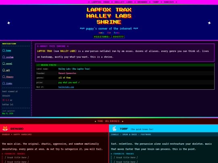Click the NAVIGATION sidebar heading
Image resolution: width=218 pixels, height=163 pixels.
pos(9,43)
